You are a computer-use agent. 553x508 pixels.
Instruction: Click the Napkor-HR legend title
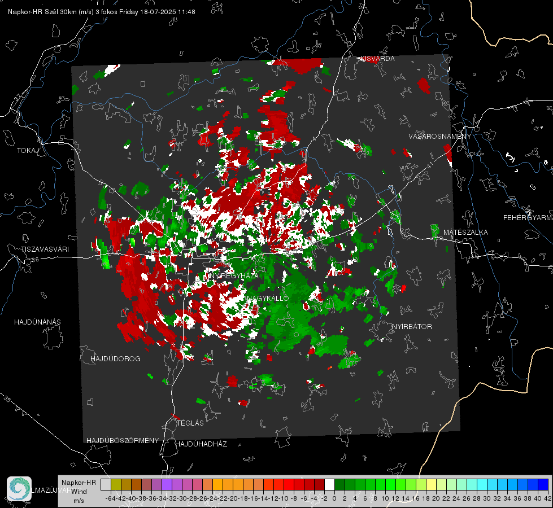(x=79, y=483)
